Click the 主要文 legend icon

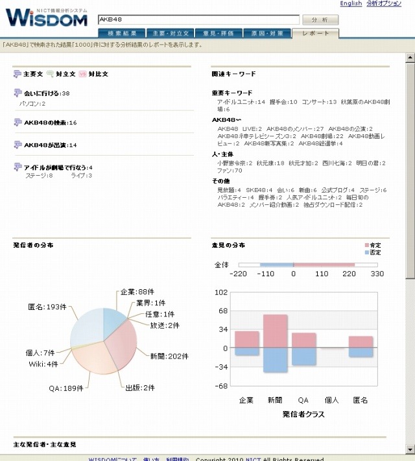(x=18, y=74)
